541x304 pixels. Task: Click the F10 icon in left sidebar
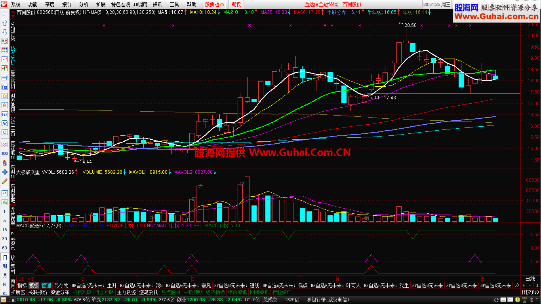click(4, 87)
